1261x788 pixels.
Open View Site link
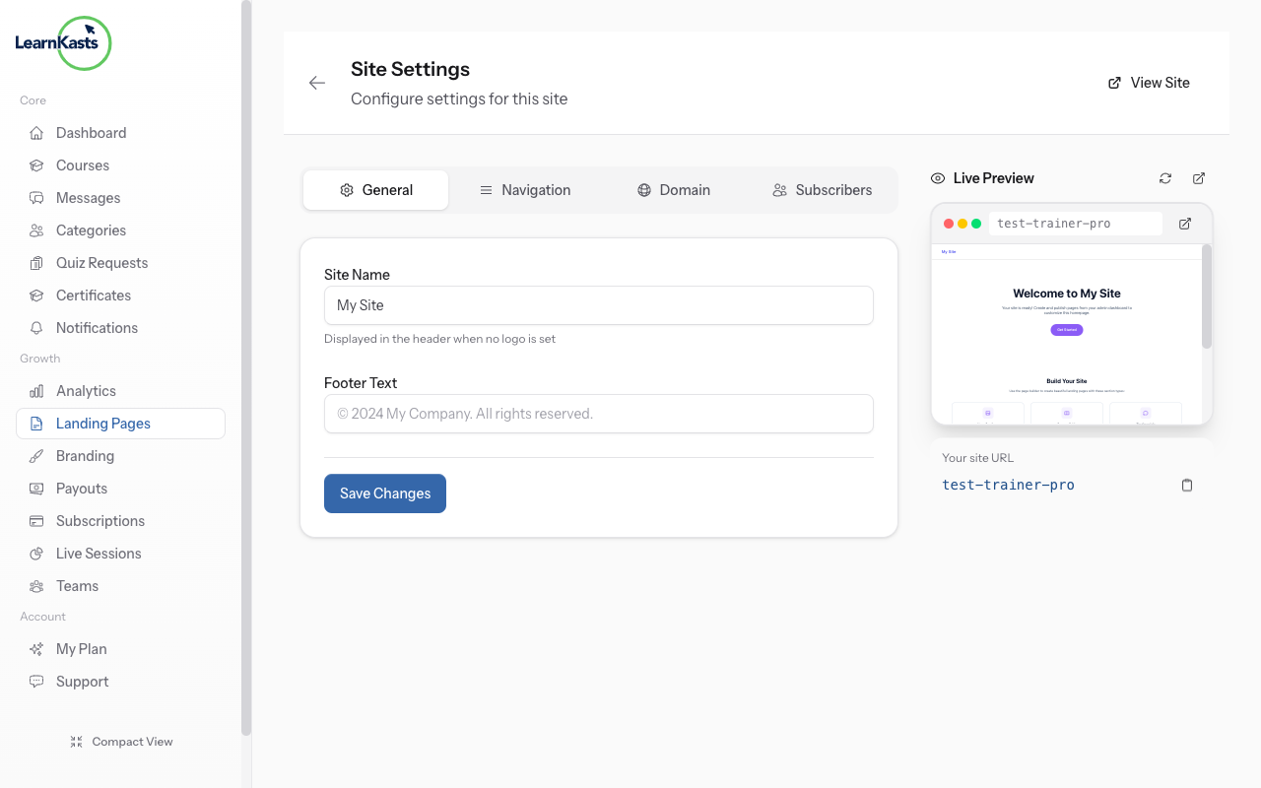(x=1149, y=83)
